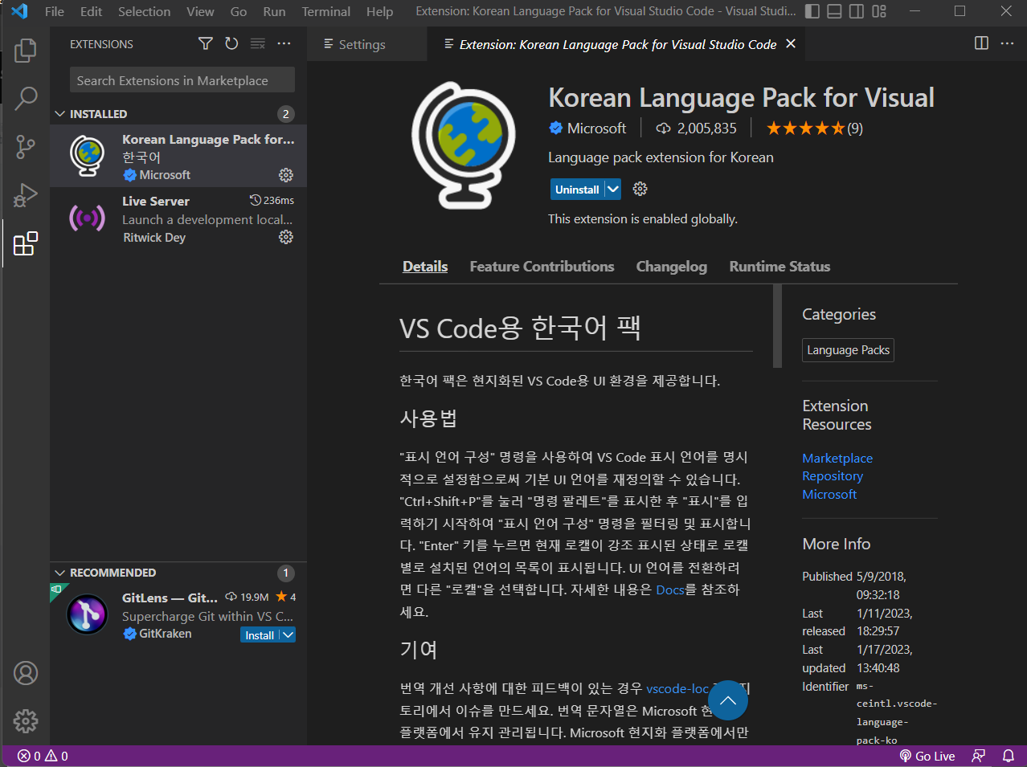Open manage gear for Live Server row
The width and height of the screenshot is (1027, 767).
286,237
